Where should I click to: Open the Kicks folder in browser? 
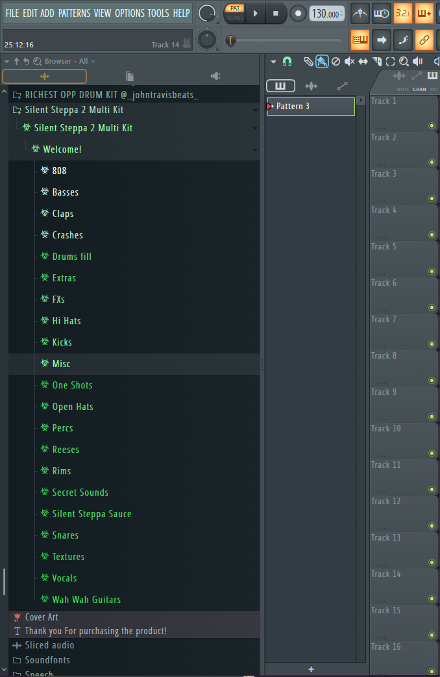[62, 342]
